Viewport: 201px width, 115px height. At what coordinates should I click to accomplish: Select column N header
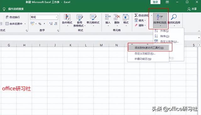(117, 45)
